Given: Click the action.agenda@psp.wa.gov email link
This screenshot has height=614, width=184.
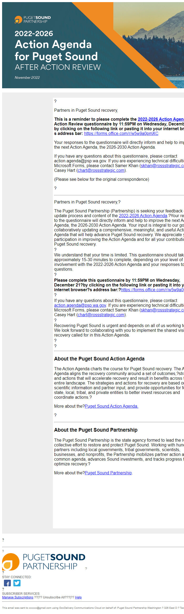Looking at the screenshot, I should (x=80, y=305).
